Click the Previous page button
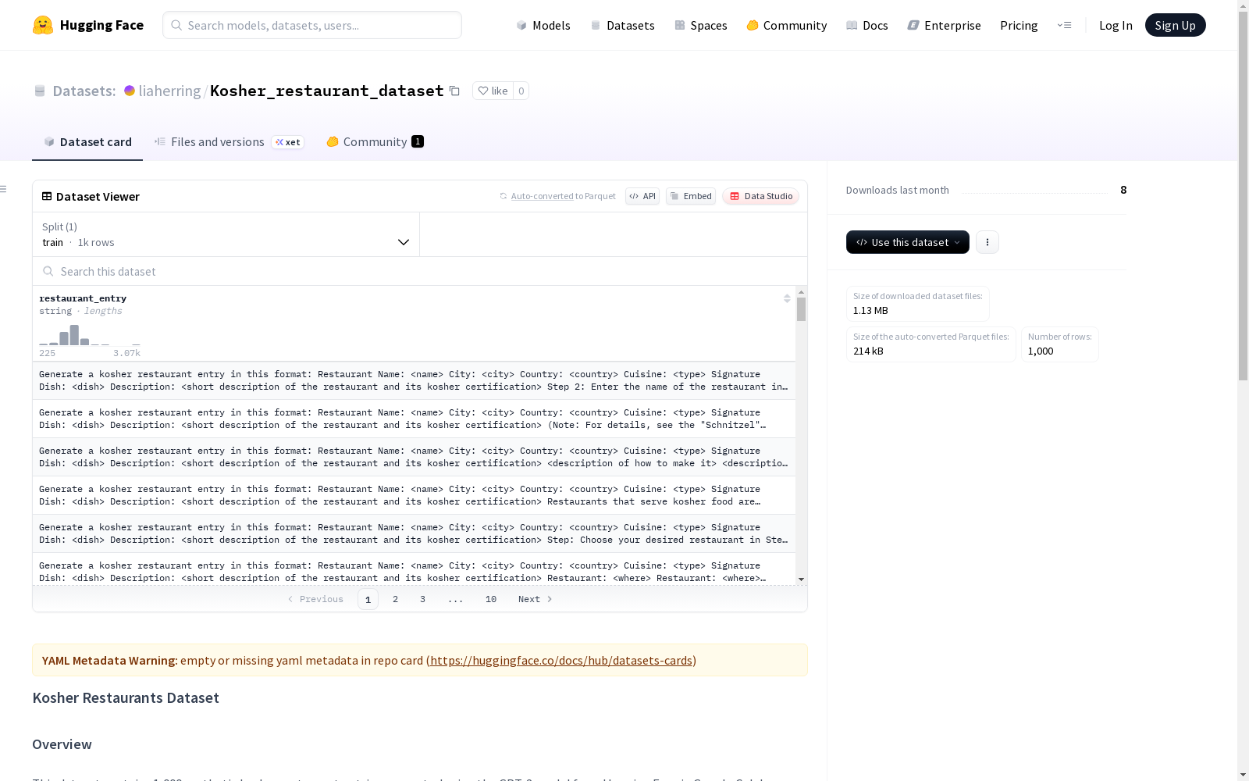Screen dimensions: 1249x781 tap(315, 599)
